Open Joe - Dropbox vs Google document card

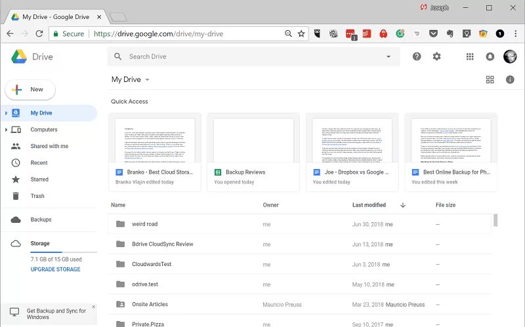coord(352,152)
